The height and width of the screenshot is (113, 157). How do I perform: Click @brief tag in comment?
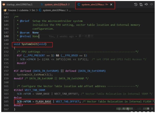point(25,21)
